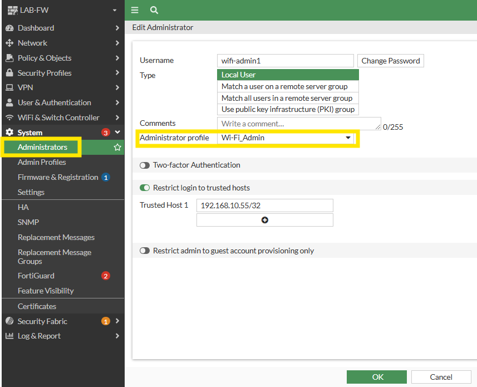
Task: Open Settings under System
Action: pos(31,192)
